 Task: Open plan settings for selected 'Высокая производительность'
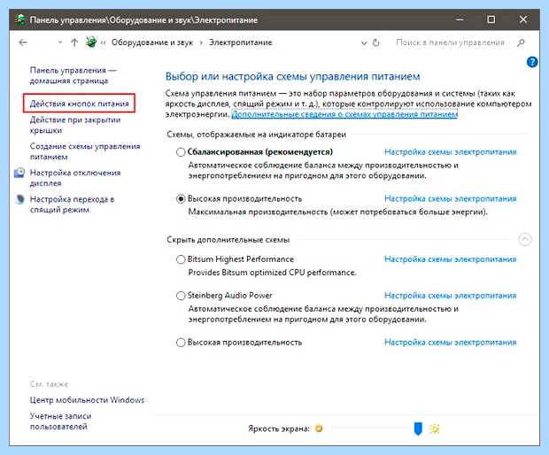[450, 198]
